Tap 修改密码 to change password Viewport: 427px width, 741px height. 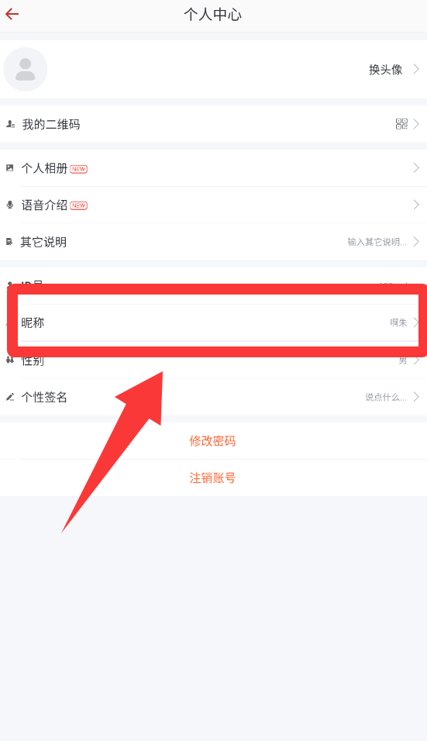click(x=212, y=441)
